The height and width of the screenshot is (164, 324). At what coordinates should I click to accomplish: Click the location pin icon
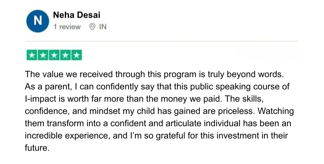pos(92,27)
